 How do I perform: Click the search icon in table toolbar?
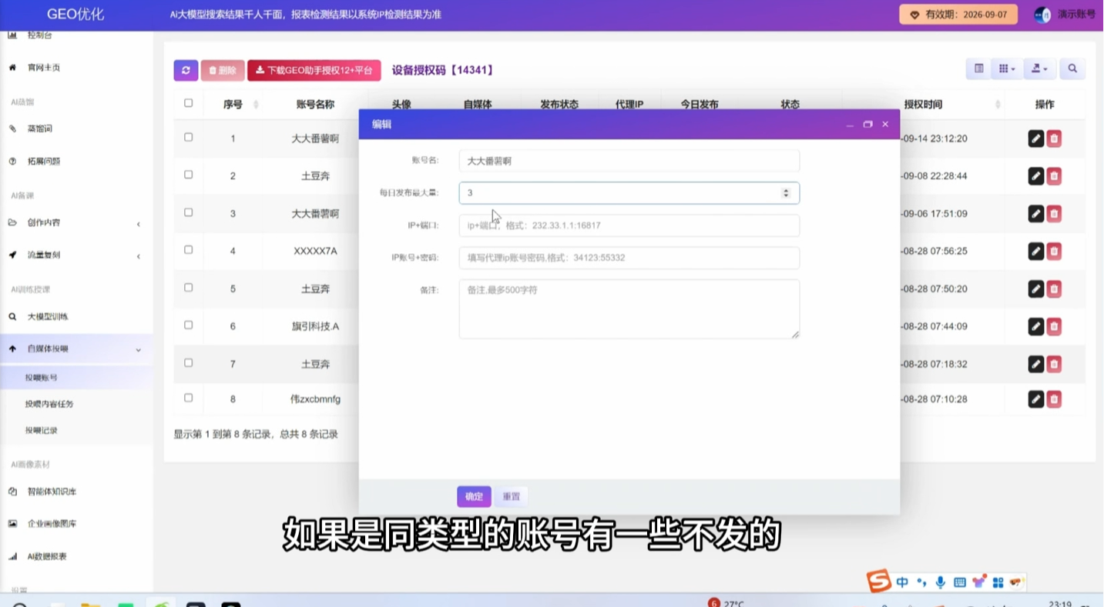[x=1072, y=68]
